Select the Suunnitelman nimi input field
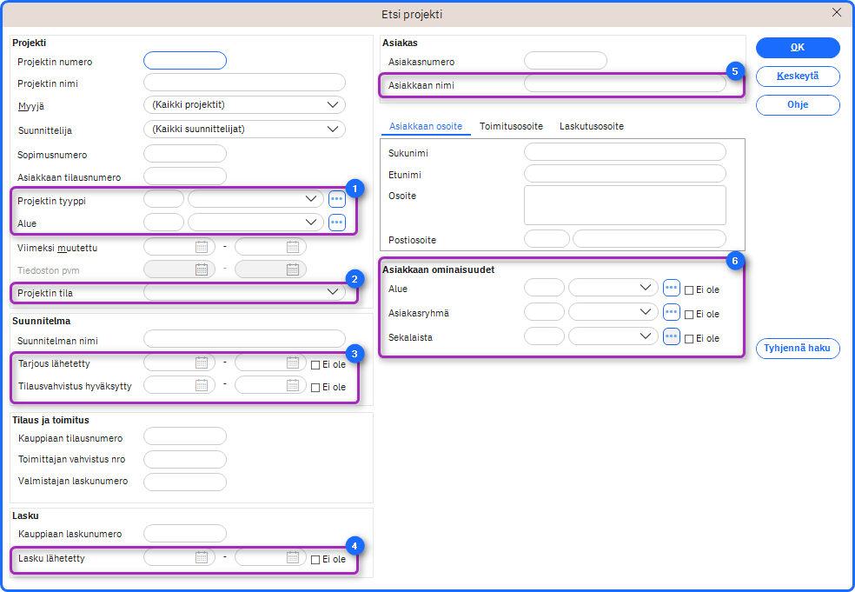The image size is (855, 592). click(x=244, y=339)
